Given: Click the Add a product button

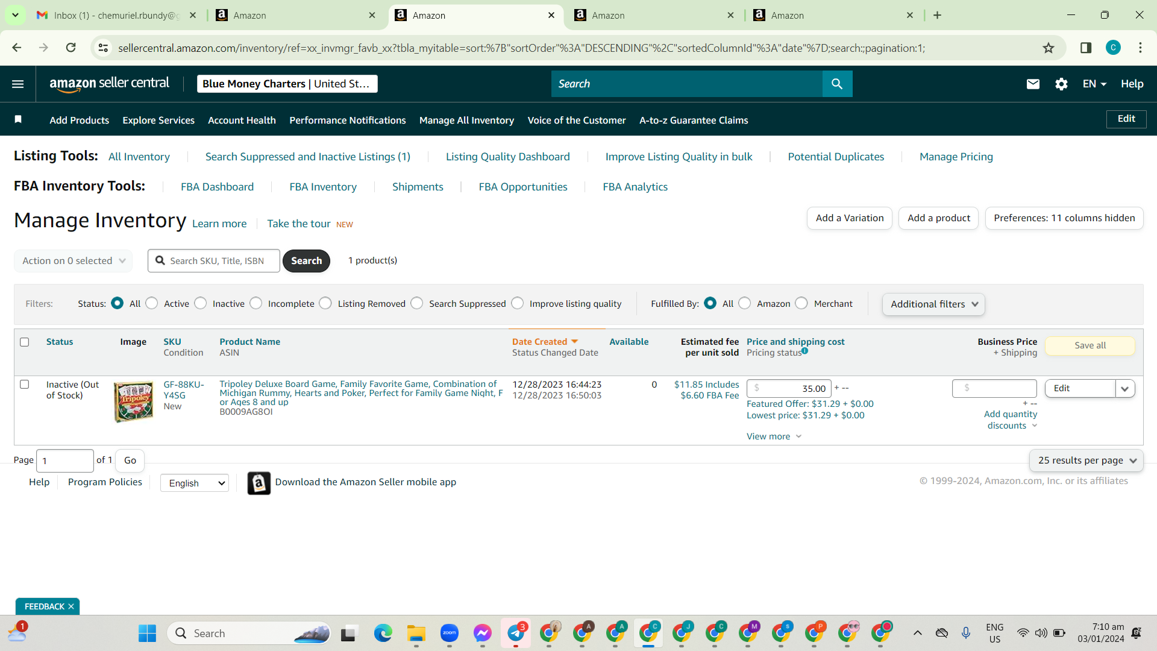Looking at the screenshot, I should [939, 218].
